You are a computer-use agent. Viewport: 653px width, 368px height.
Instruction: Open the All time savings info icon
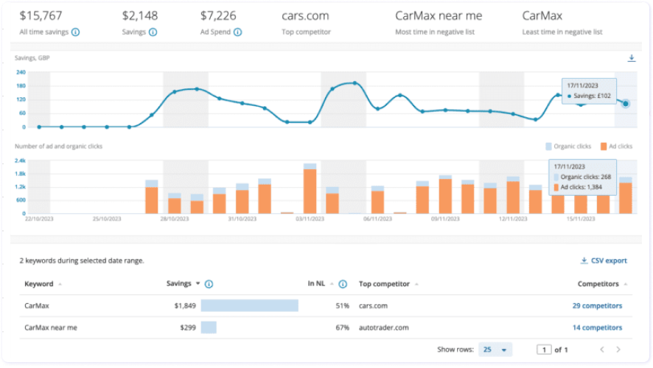click(75, 32)
